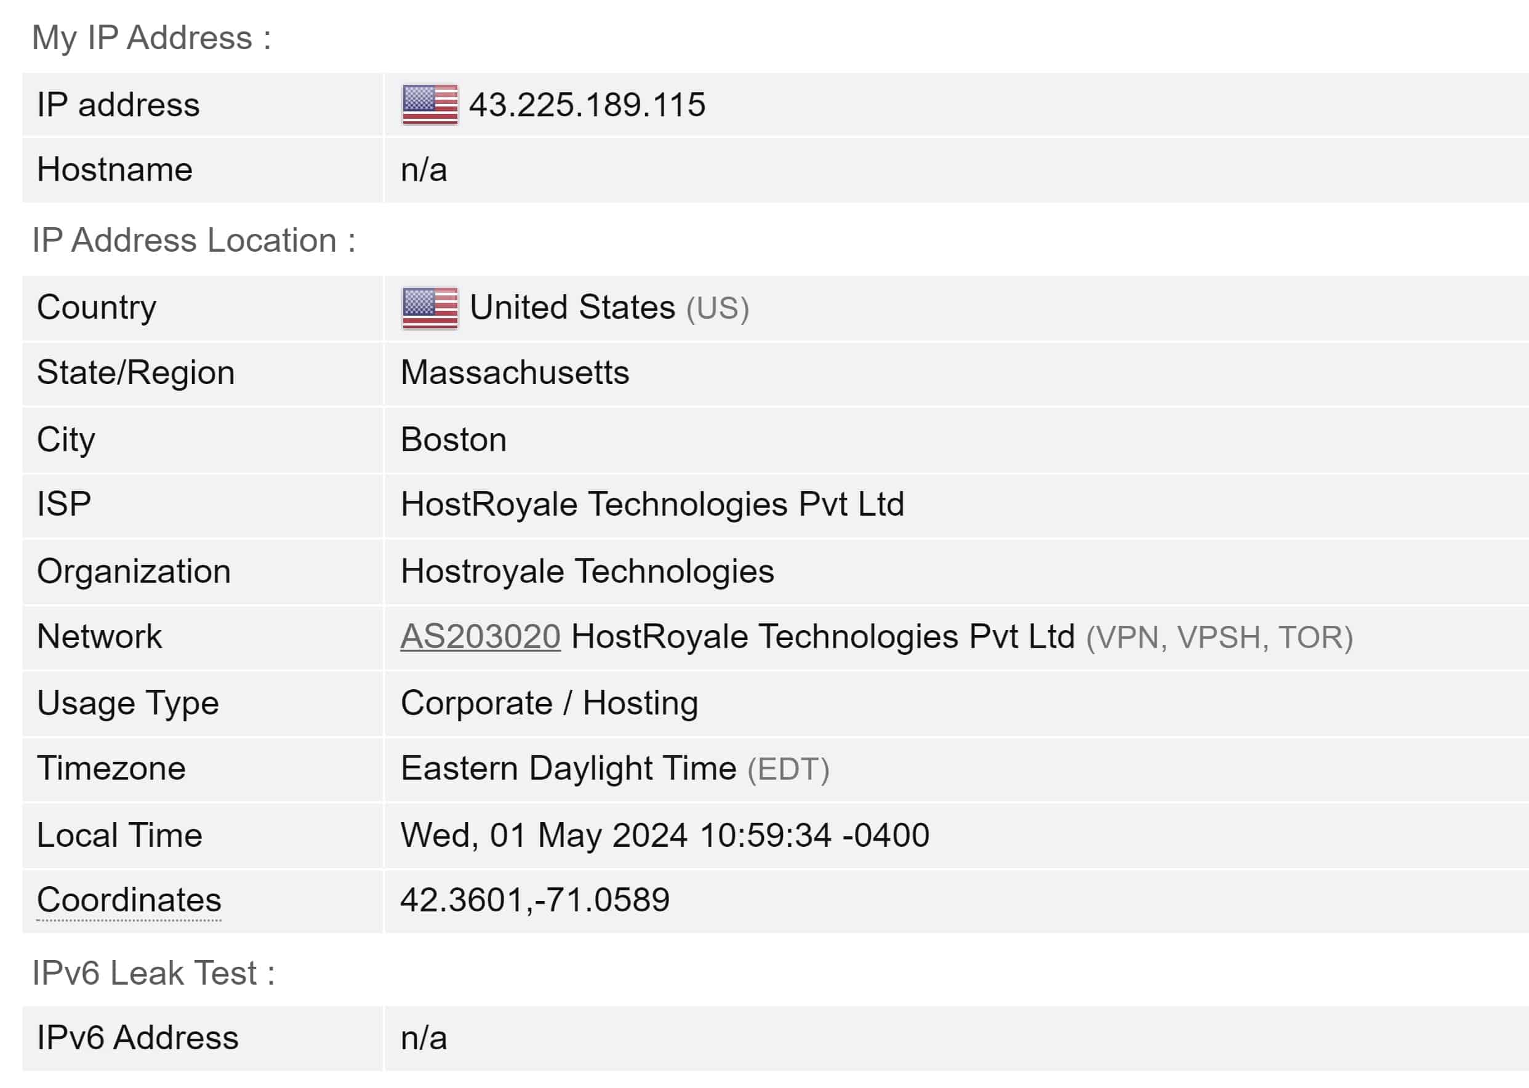This screenshot has height=1088, width=1529.
Task: Click the Organization value Hostroyale Technologies
Action: coord(587,572)
